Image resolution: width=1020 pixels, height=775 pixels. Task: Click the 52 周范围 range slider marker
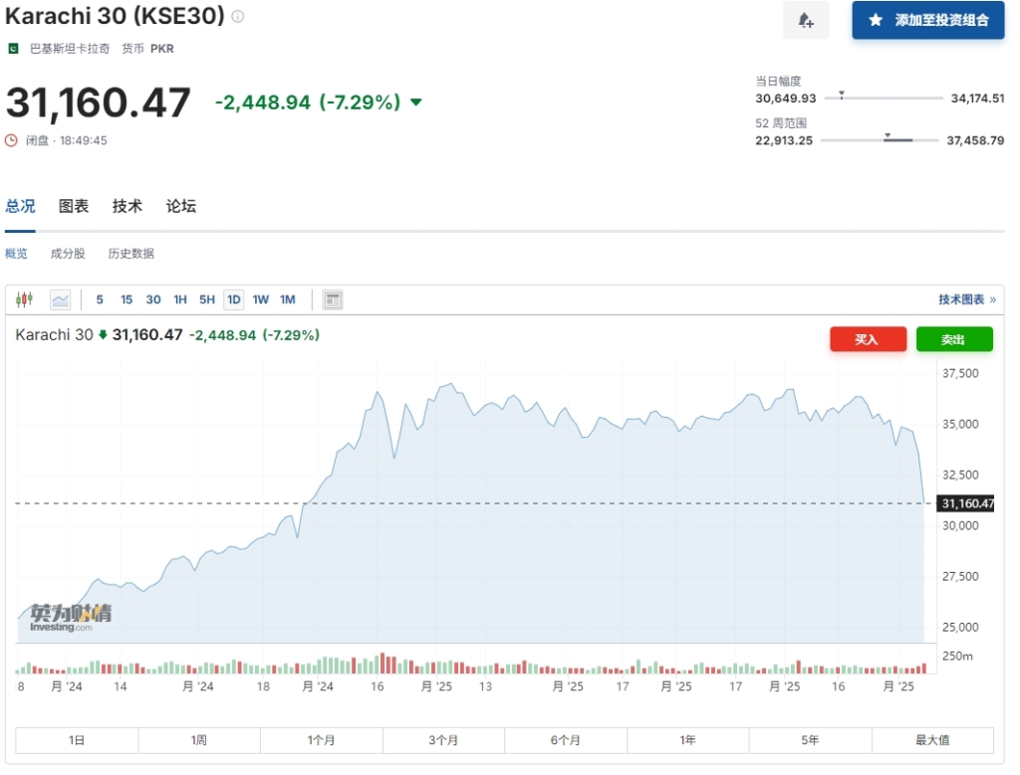coord(888,136)
